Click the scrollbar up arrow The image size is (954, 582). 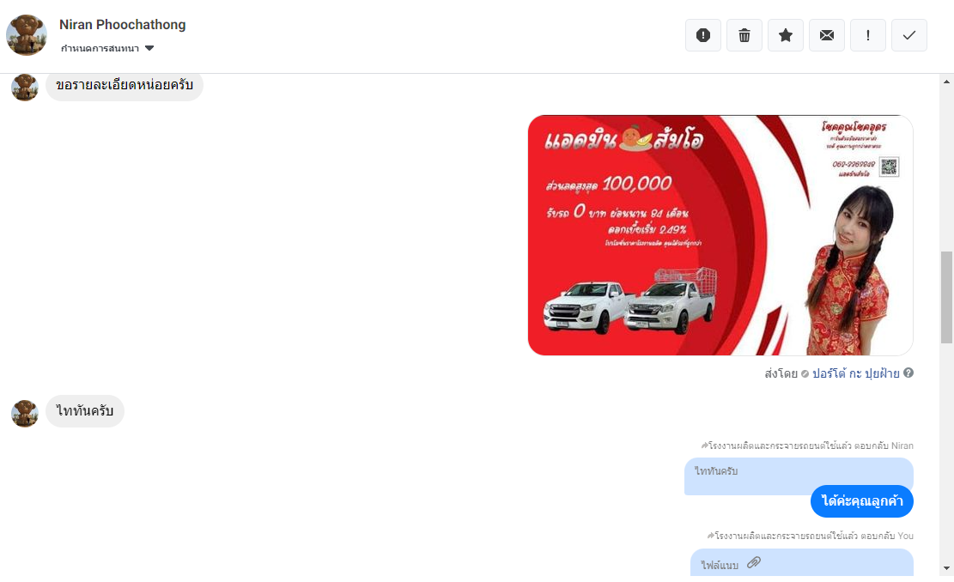(946, 82)
